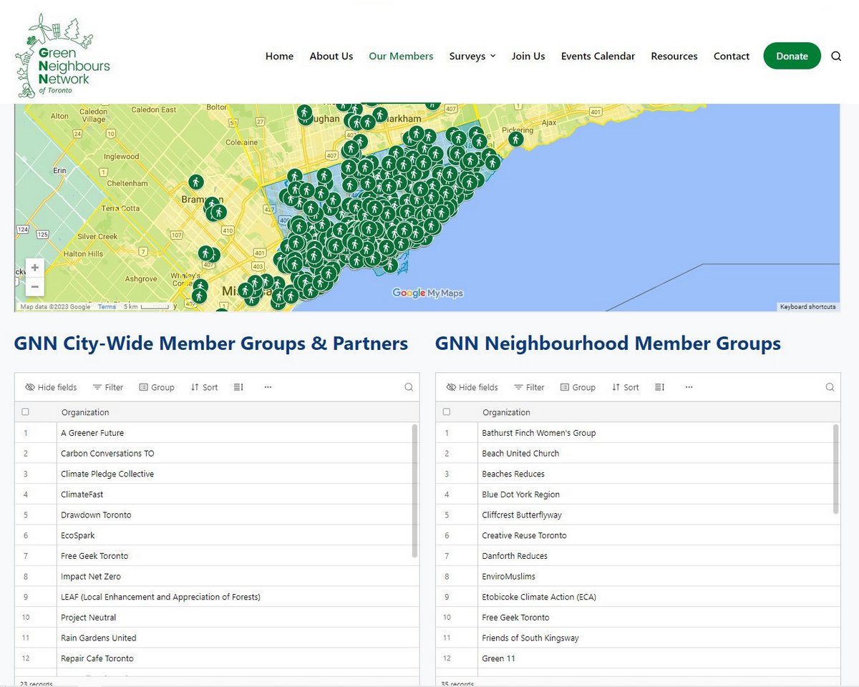Open Sort in City-Wide Member Groups table

click(204, 387)
